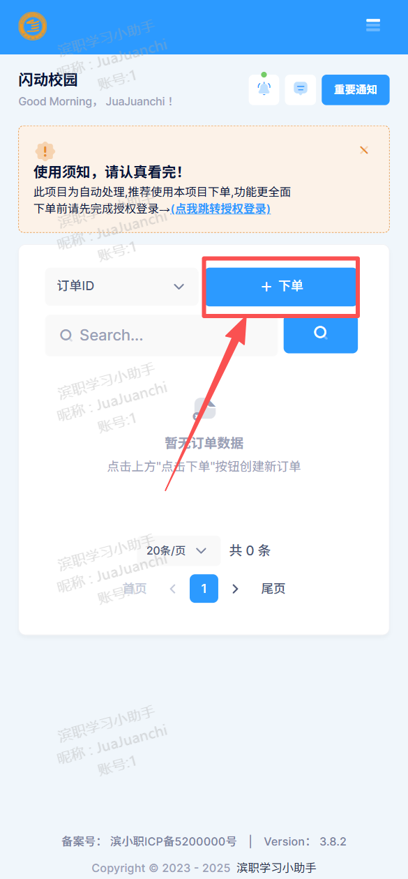The width and height of the screenshot is (408, 879).
Task: Open the notification bell
Action: click(x=264, y=89)
